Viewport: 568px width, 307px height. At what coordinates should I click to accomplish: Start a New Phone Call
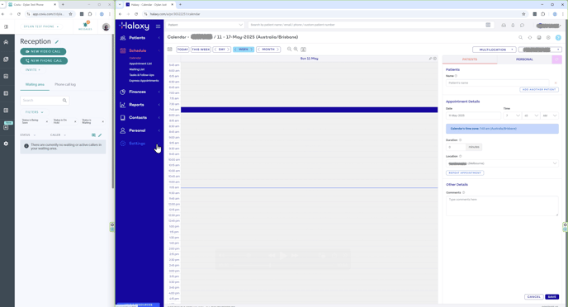pos(44,61)
